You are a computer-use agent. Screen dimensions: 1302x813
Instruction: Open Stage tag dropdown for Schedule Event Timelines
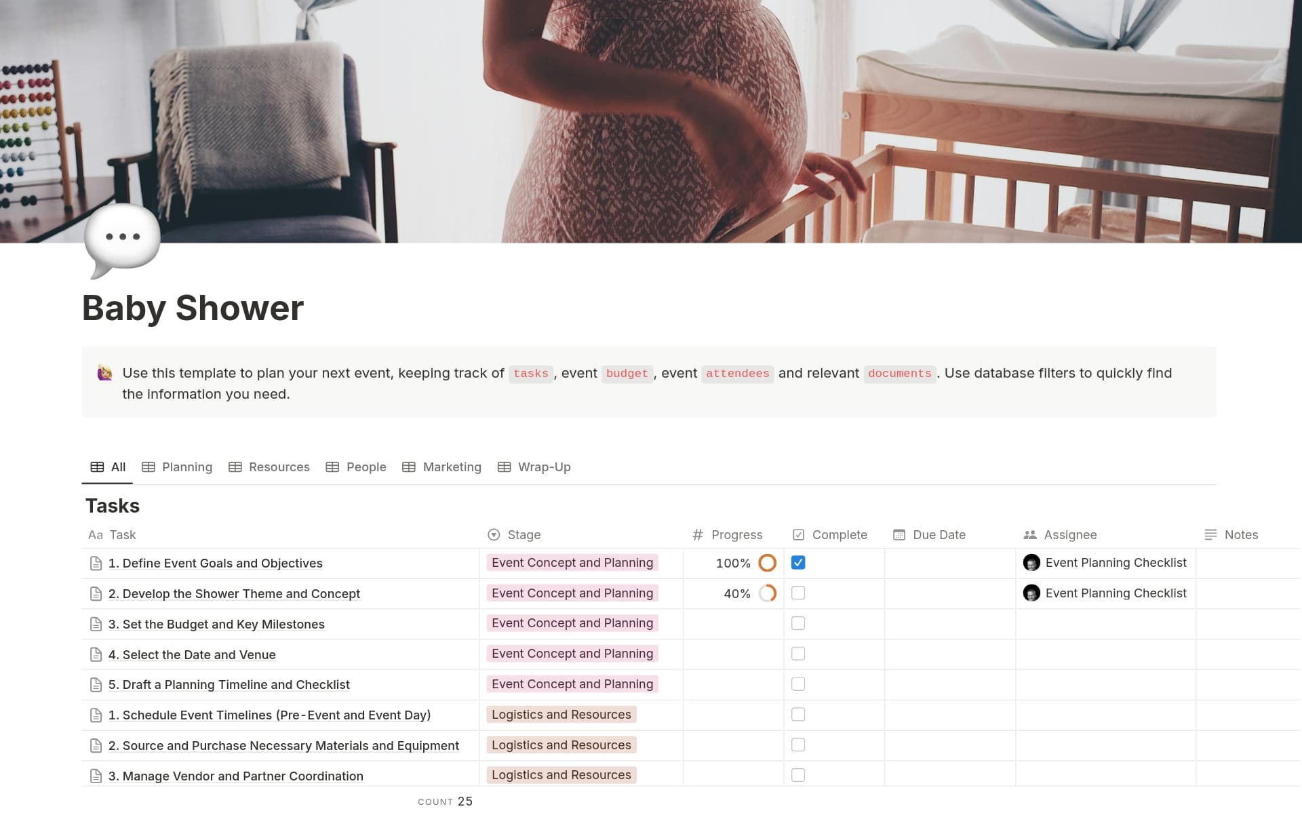click(561, 715)
